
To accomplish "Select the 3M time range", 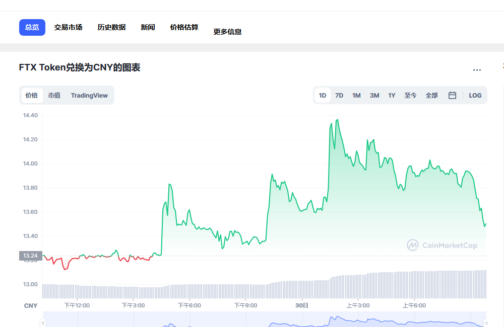I will tap(374, 95).
